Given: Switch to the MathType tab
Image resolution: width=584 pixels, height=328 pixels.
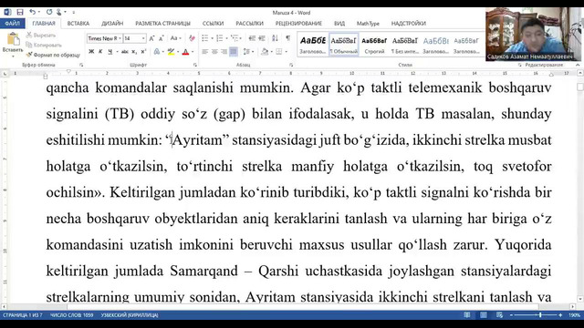Looking at the screenshot, I should 368,23.
